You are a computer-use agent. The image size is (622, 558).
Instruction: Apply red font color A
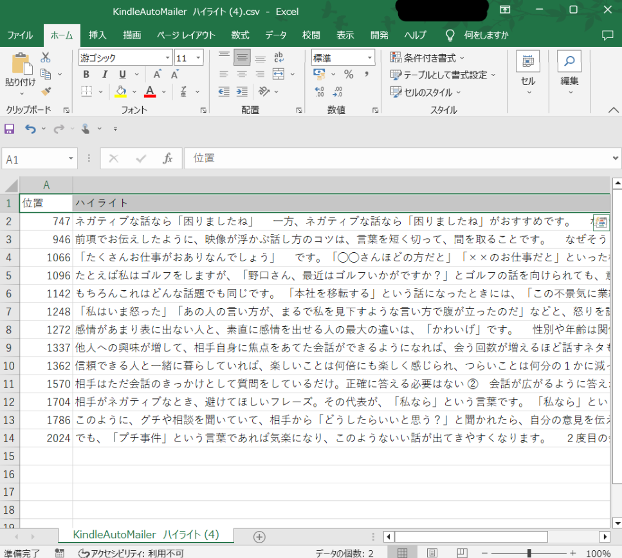pos(150,91)
